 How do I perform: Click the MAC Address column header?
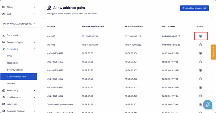169,27
